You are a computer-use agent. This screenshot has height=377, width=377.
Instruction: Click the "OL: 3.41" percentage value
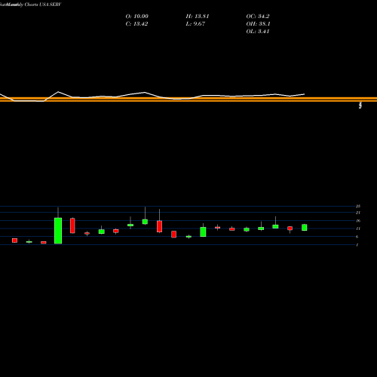coord(258,32)
